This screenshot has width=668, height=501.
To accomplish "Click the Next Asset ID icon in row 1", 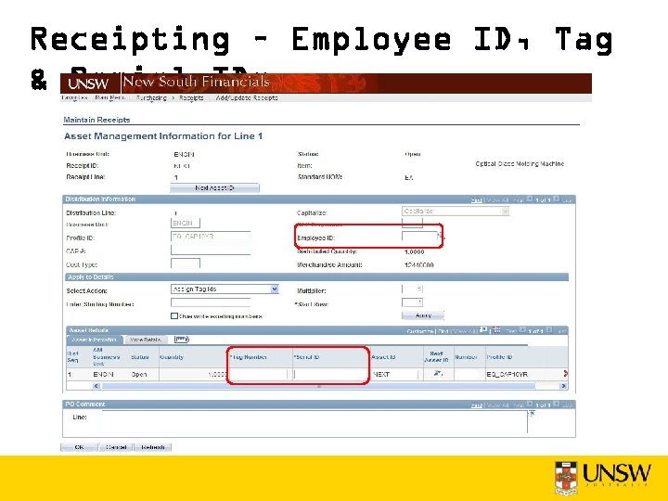I will click(438, 374).
